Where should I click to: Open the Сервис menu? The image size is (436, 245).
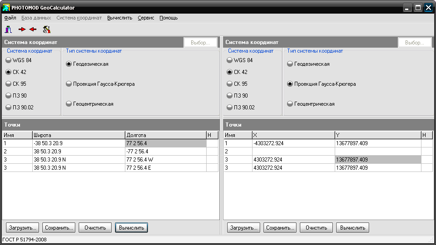146,18
